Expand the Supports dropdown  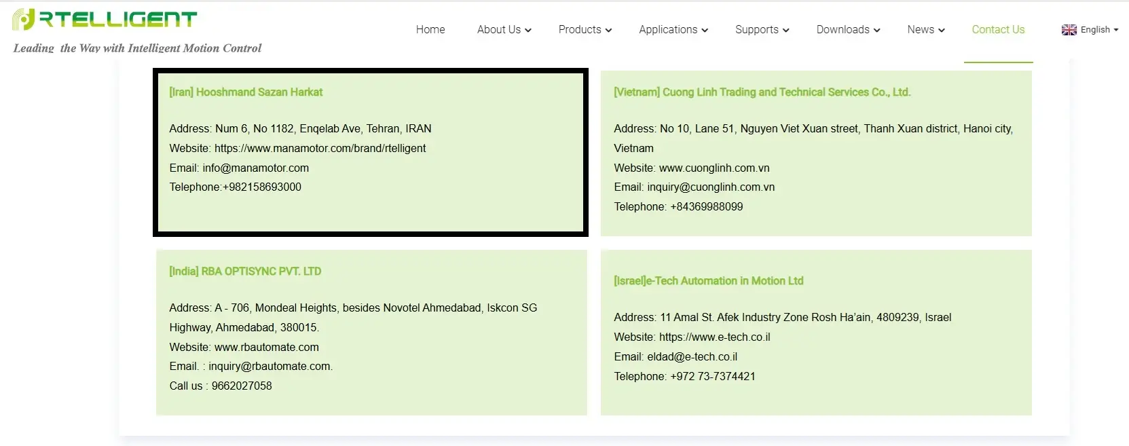pos(762,30)
